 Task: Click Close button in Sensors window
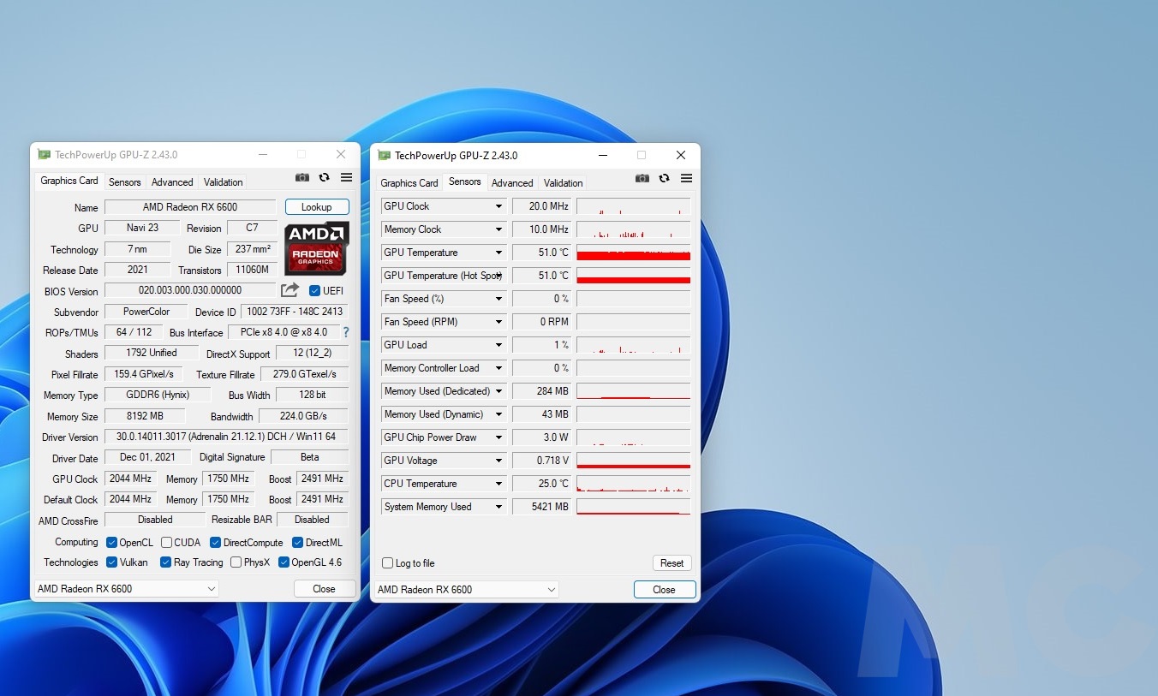[664, 590]
